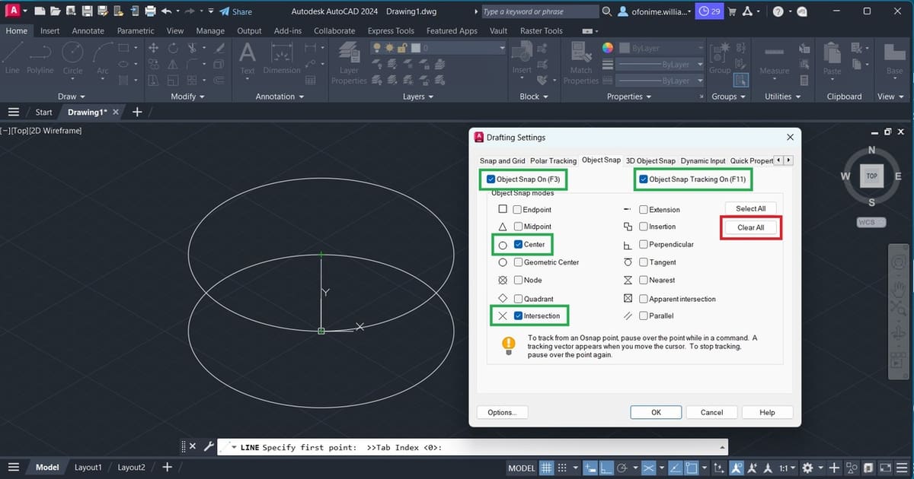Expand the Layers panel dropdown
Screen dimensions: 914x479
[417, 97]
